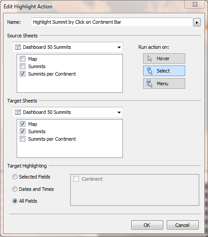Choose Dates and Times highlighting option
The height and width of the screenshot is (237, 208).
[x=15, y=189]
